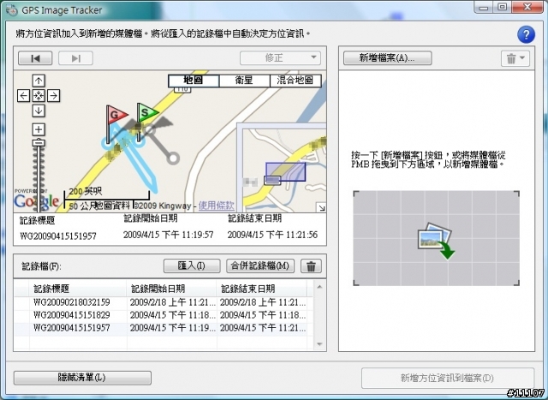
Task: Click the GPS Image Tracker title icon
Action: [x=11, y=10]
